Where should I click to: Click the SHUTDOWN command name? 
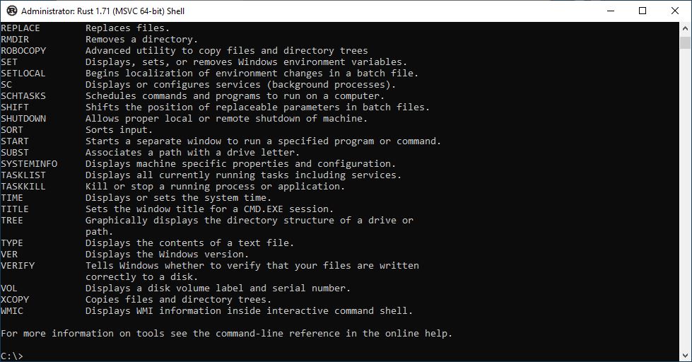23,118
